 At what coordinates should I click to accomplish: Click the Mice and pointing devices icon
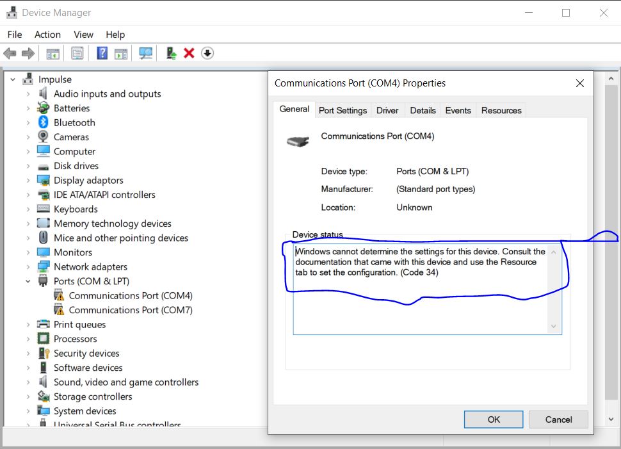(x=43, y=238)
